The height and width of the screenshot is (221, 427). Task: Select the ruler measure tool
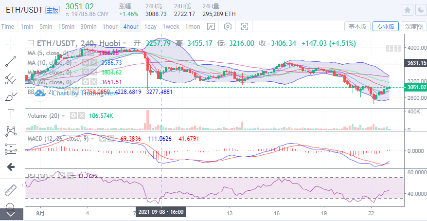[x=11, y=191]
